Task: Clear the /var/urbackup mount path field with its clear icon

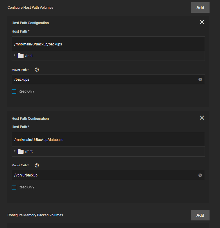Action: (x=200, y=175)
